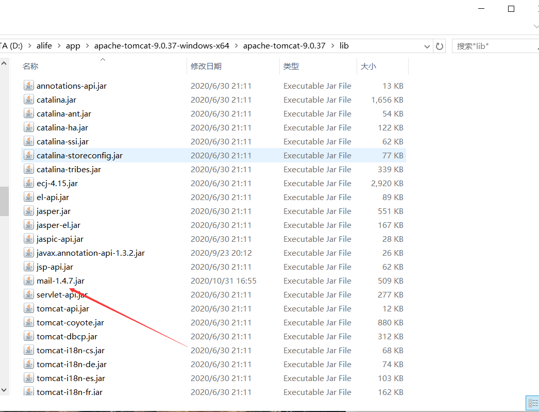Screen dimensions: 539x412
Task: Navigate to alife folder in breadcrumb
Action: 44,45
